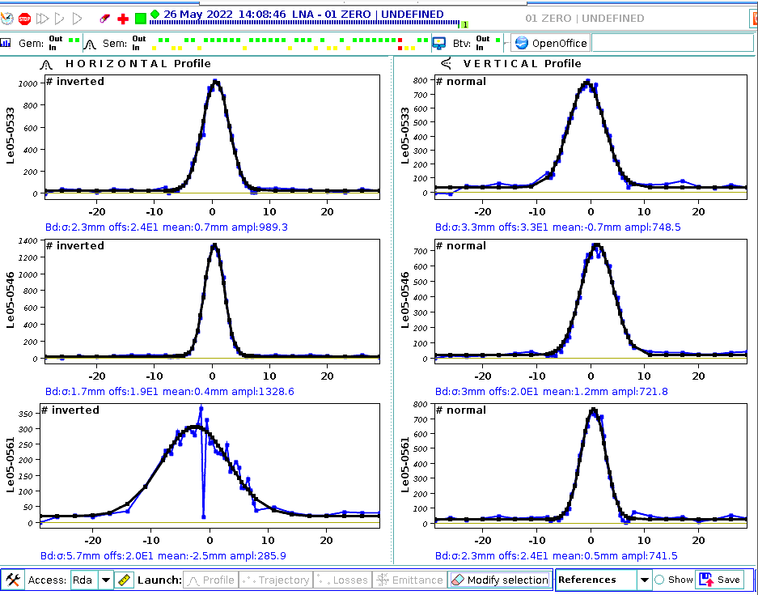Click the yellow ruler measure icon
Viewport: 758px width, 595px height.
[125, 580]
